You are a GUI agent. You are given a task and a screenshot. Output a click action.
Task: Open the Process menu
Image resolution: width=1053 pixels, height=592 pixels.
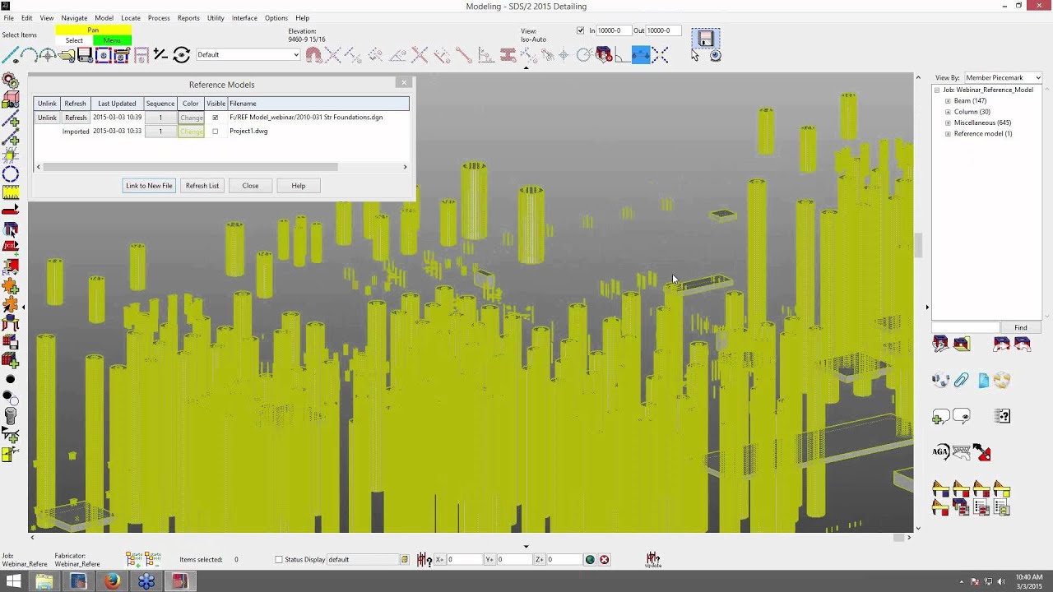coord(159,18)
